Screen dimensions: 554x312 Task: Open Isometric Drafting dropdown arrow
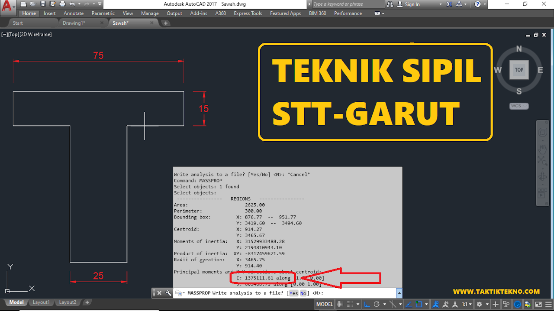[400, 304]
